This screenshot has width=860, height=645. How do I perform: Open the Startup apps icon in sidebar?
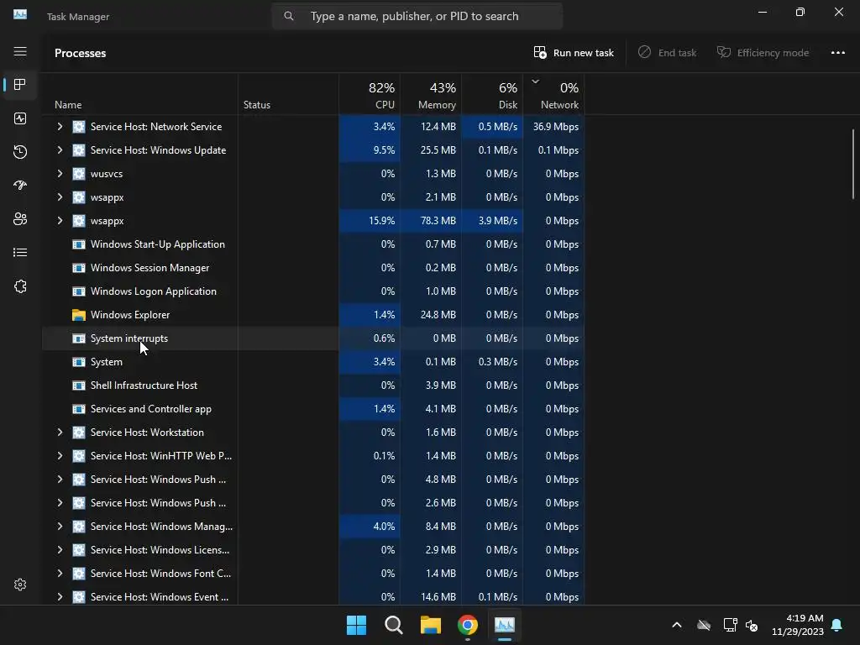pos(20,186)
